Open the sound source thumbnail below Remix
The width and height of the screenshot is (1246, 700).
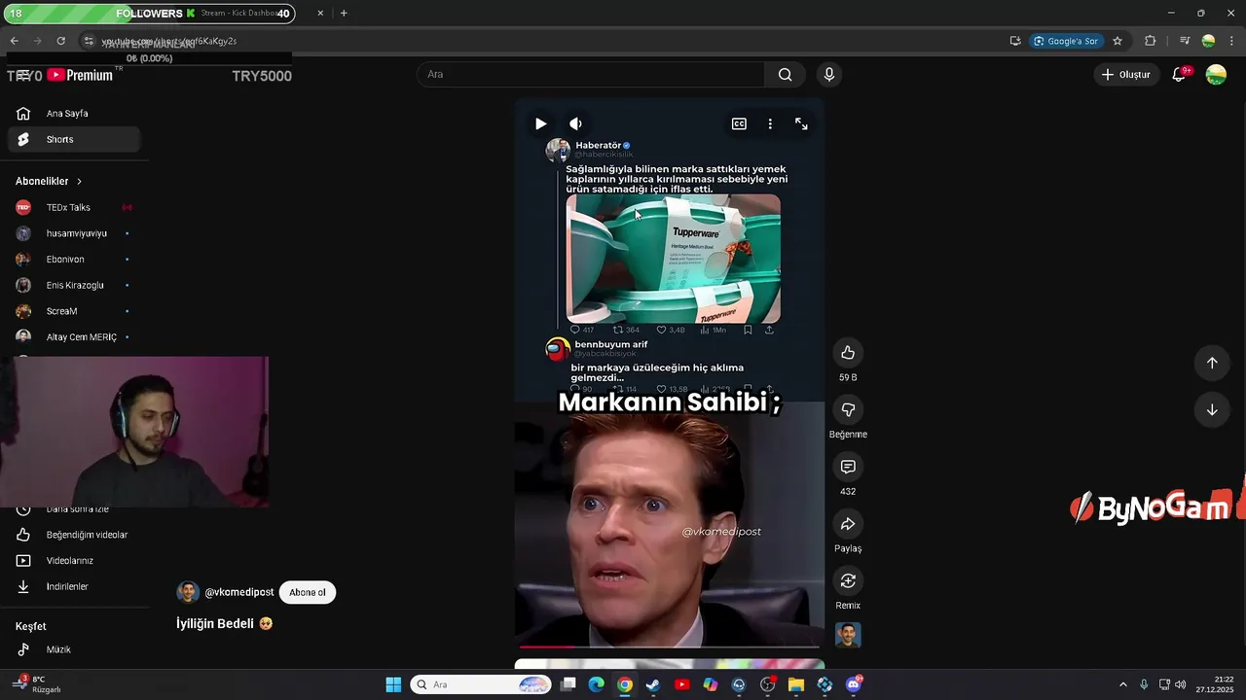(x=848, y=635)
